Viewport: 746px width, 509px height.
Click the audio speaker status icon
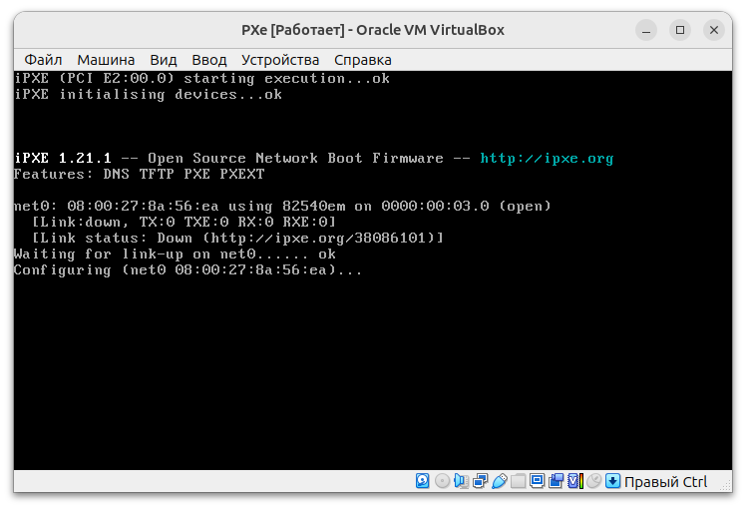[461, 481]
